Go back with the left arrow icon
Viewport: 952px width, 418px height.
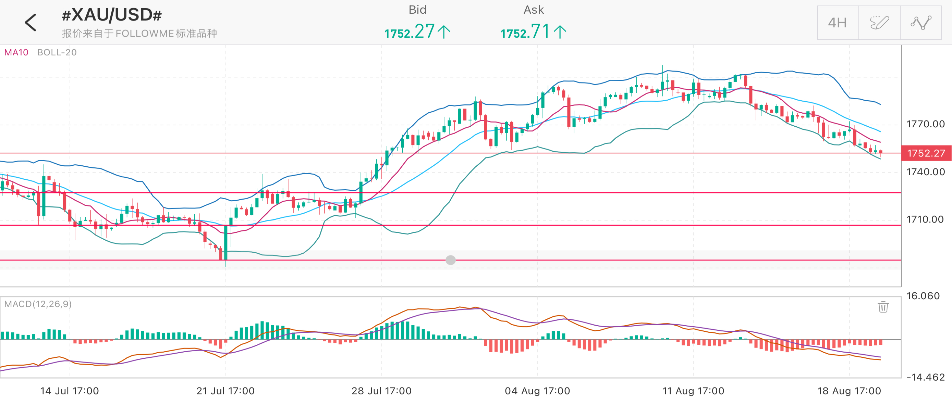coord(31,23)
